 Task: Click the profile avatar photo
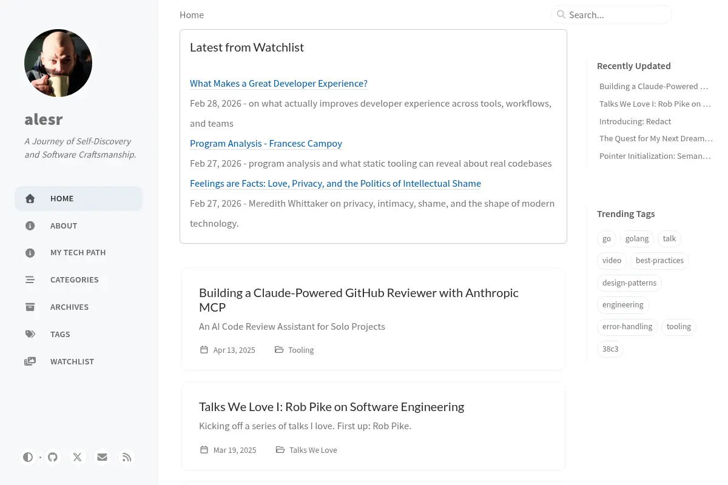tap(58, 63)
